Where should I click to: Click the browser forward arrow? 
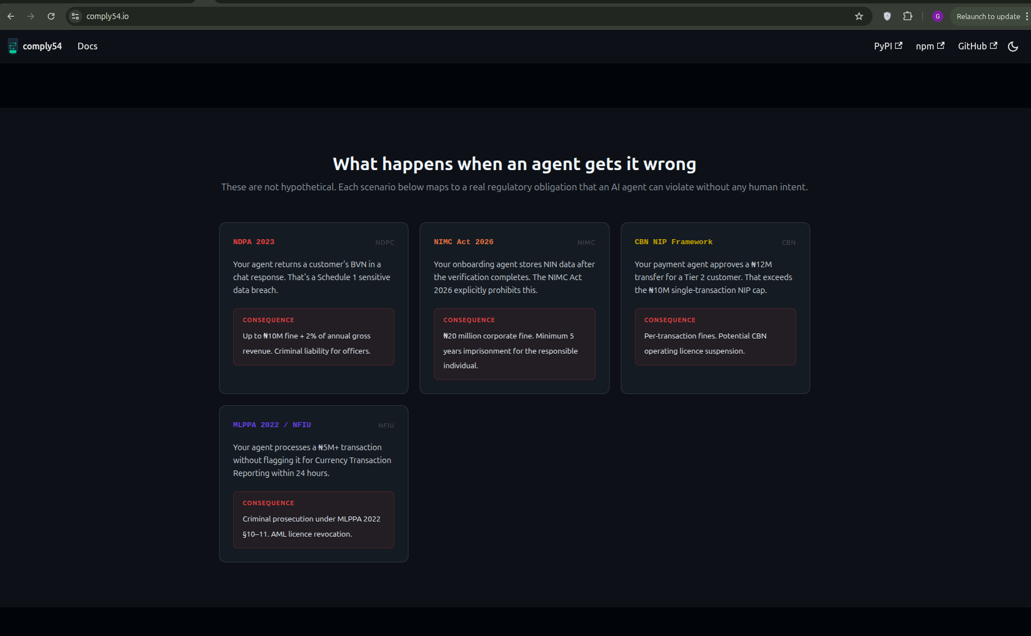(x=31, y=16)
